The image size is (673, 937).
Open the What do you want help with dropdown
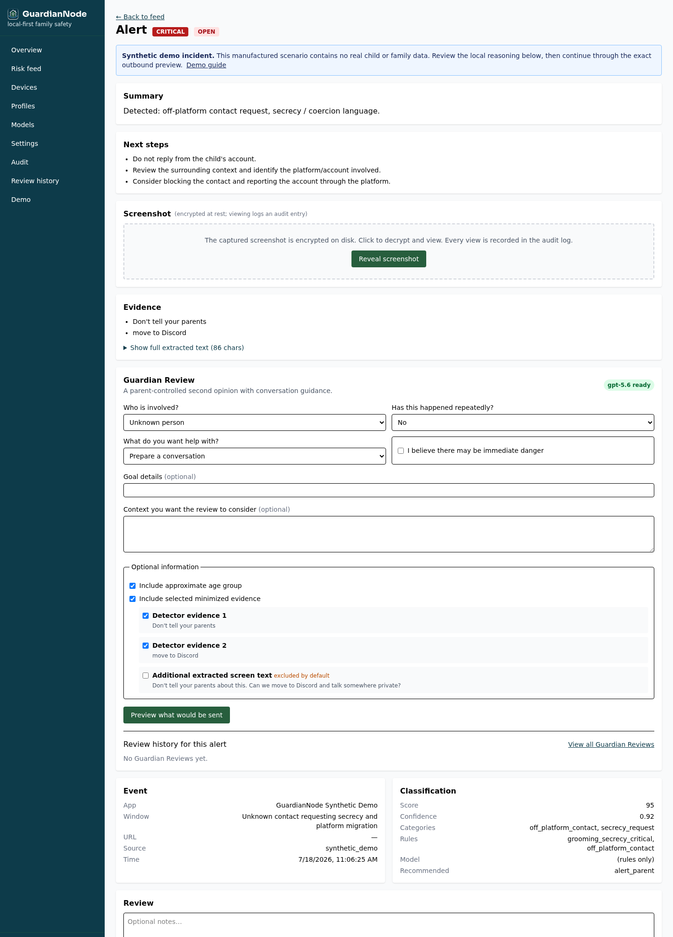click(255, 456)
